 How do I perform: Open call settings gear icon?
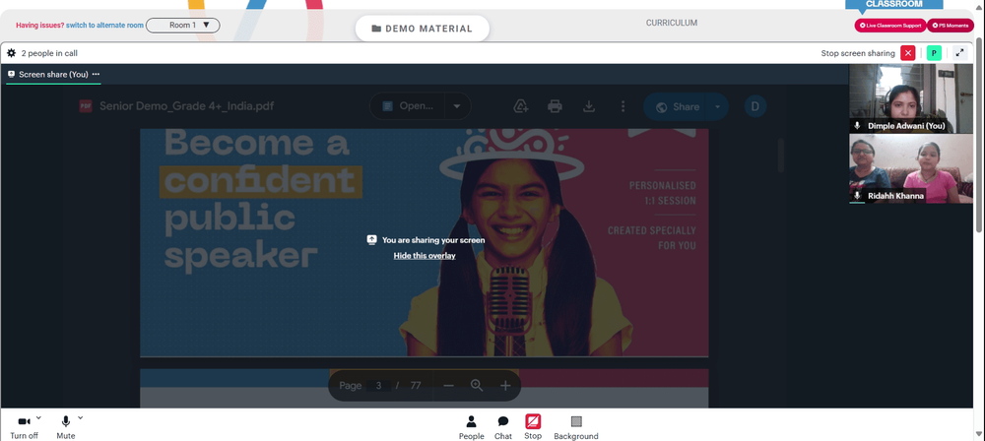pos(11,53)
